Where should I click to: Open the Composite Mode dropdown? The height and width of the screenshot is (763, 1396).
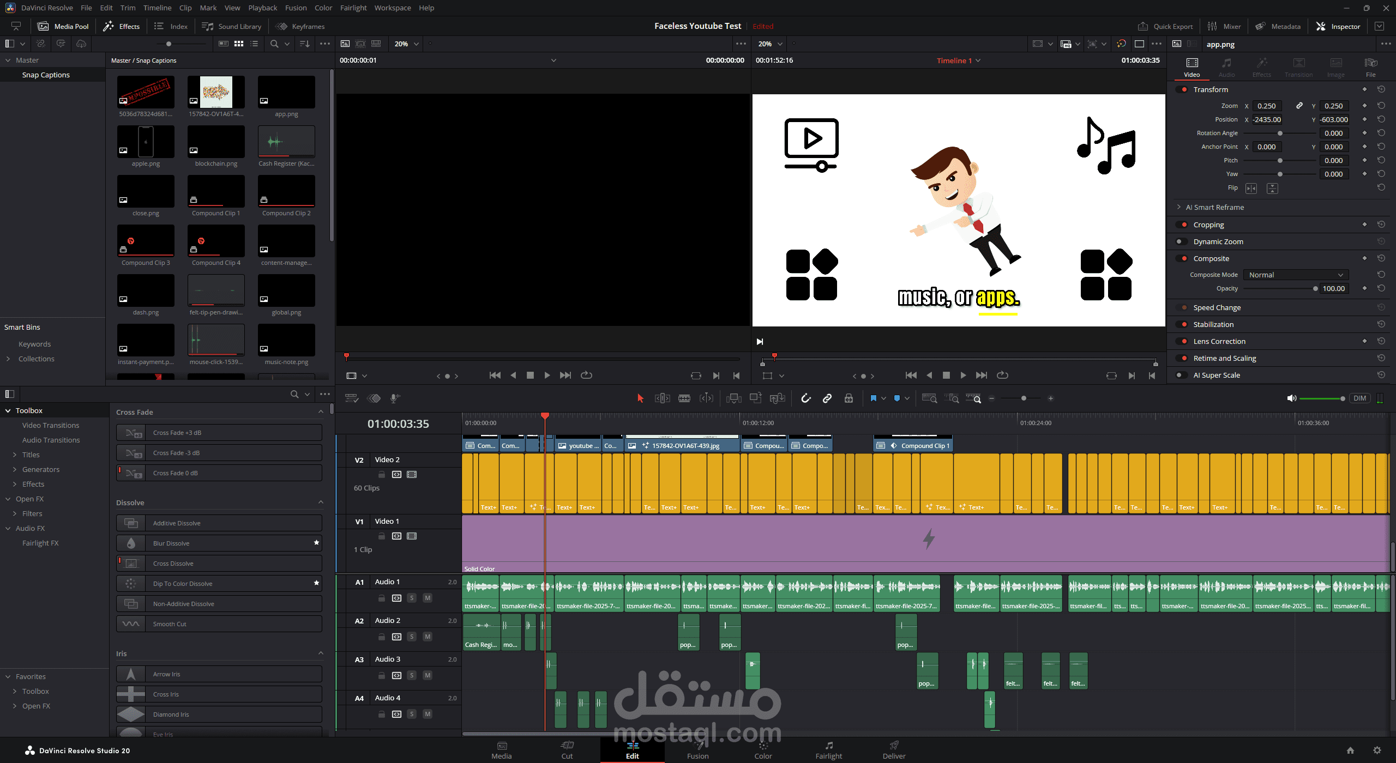click(1296, 275)
